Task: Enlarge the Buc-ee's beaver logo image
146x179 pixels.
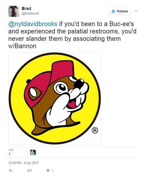Action: (x=55, y=98)
